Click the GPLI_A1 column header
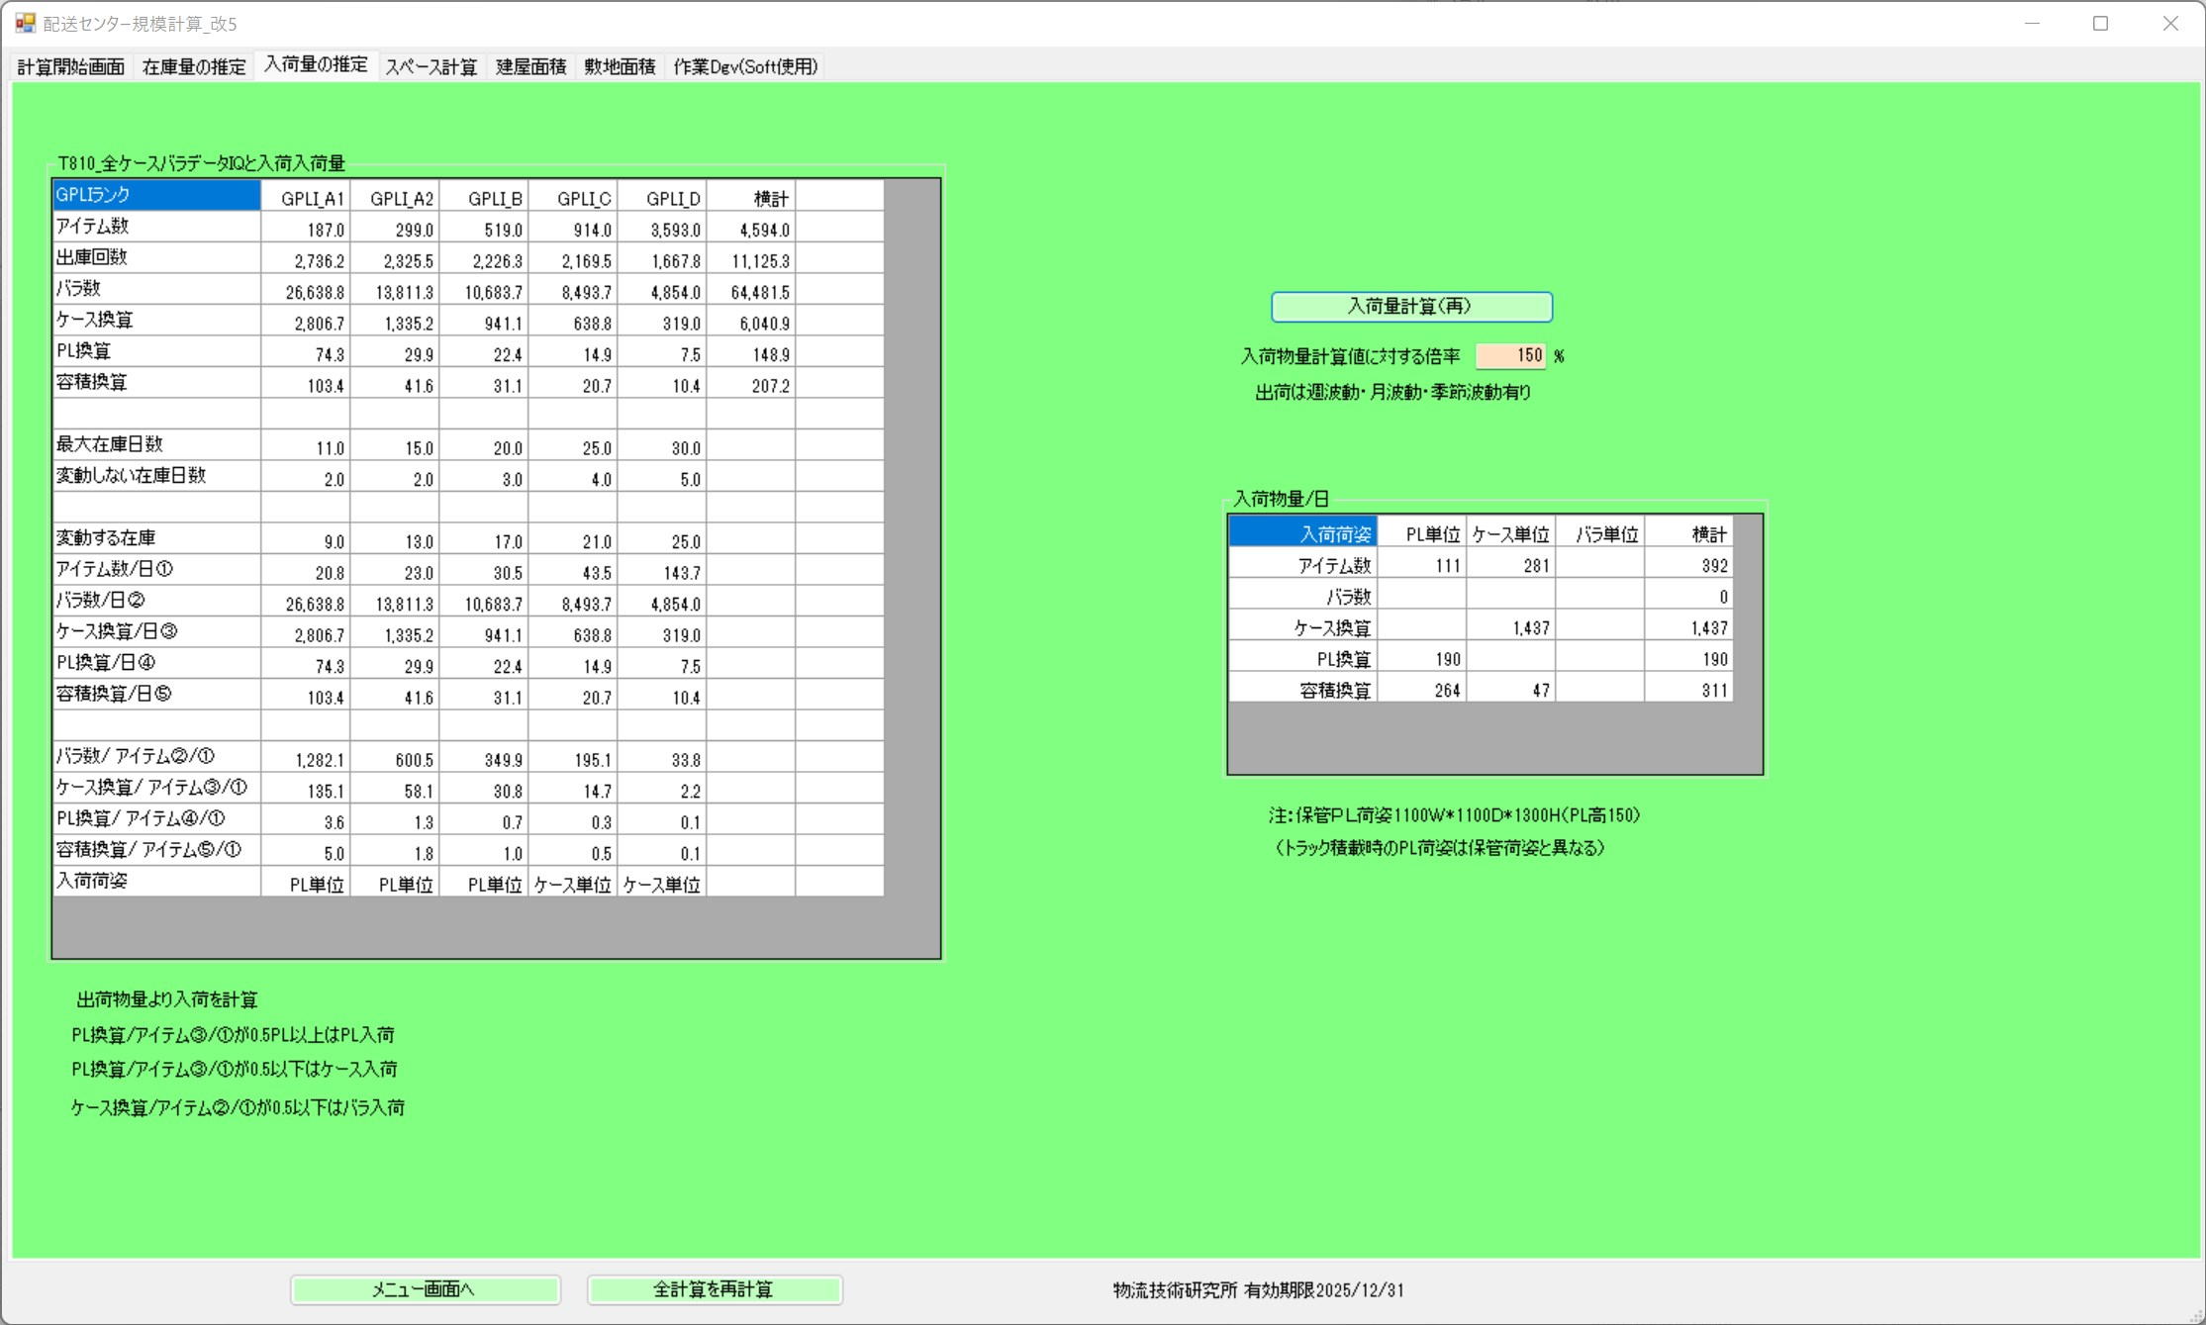 tap(306, 198)
